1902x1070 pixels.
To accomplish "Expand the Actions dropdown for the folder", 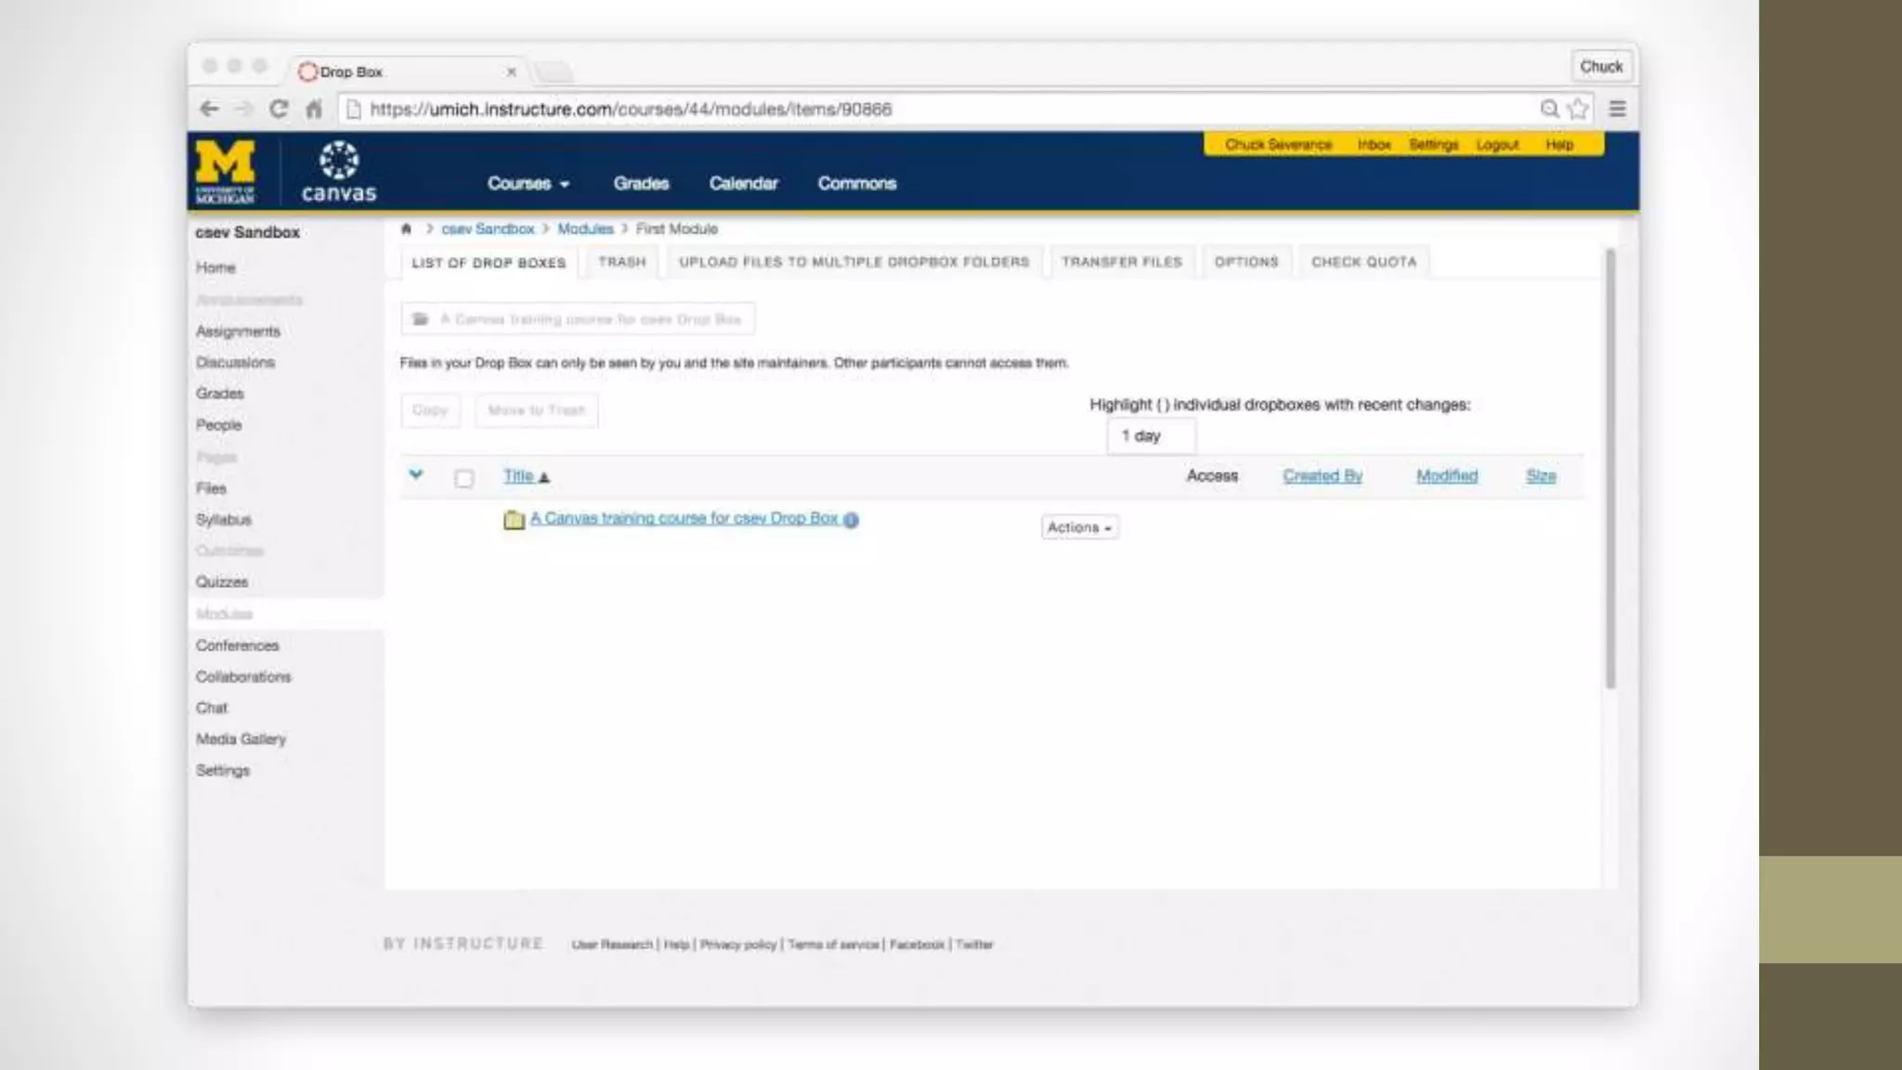I will click(x=1079, y=528).
